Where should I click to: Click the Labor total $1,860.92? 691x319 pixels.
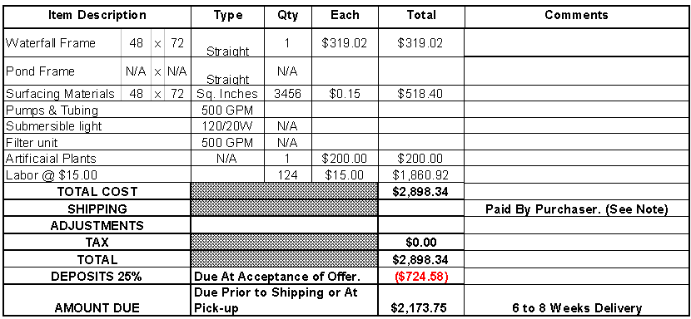(420, 175)
